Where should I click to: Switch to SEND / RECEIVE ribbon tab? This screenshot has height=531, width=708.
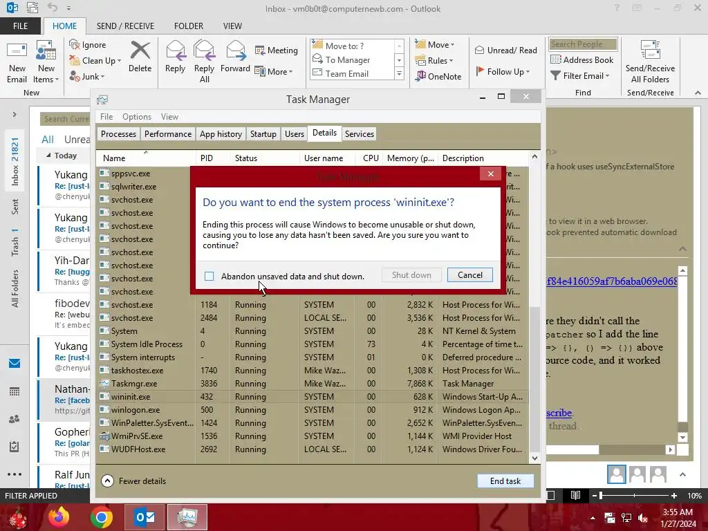[125, 26]
